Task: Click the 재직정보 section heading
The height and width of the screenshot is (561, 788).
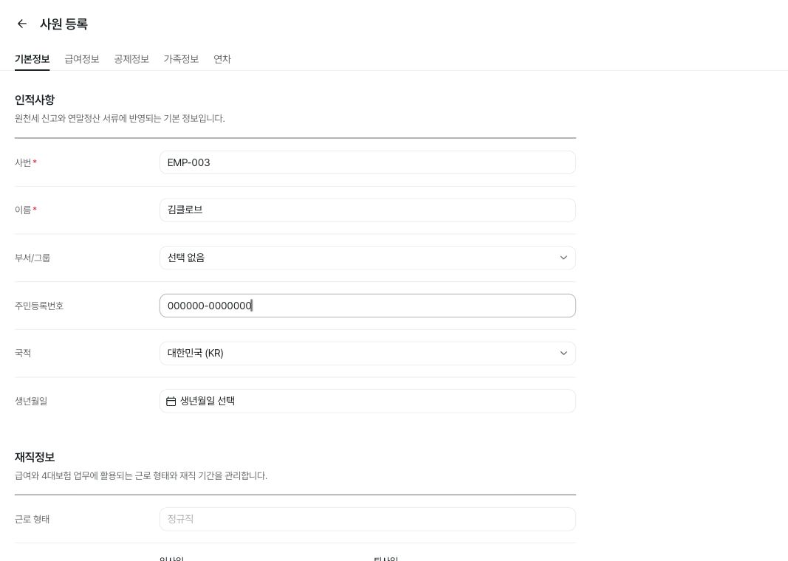Action: 35,457
